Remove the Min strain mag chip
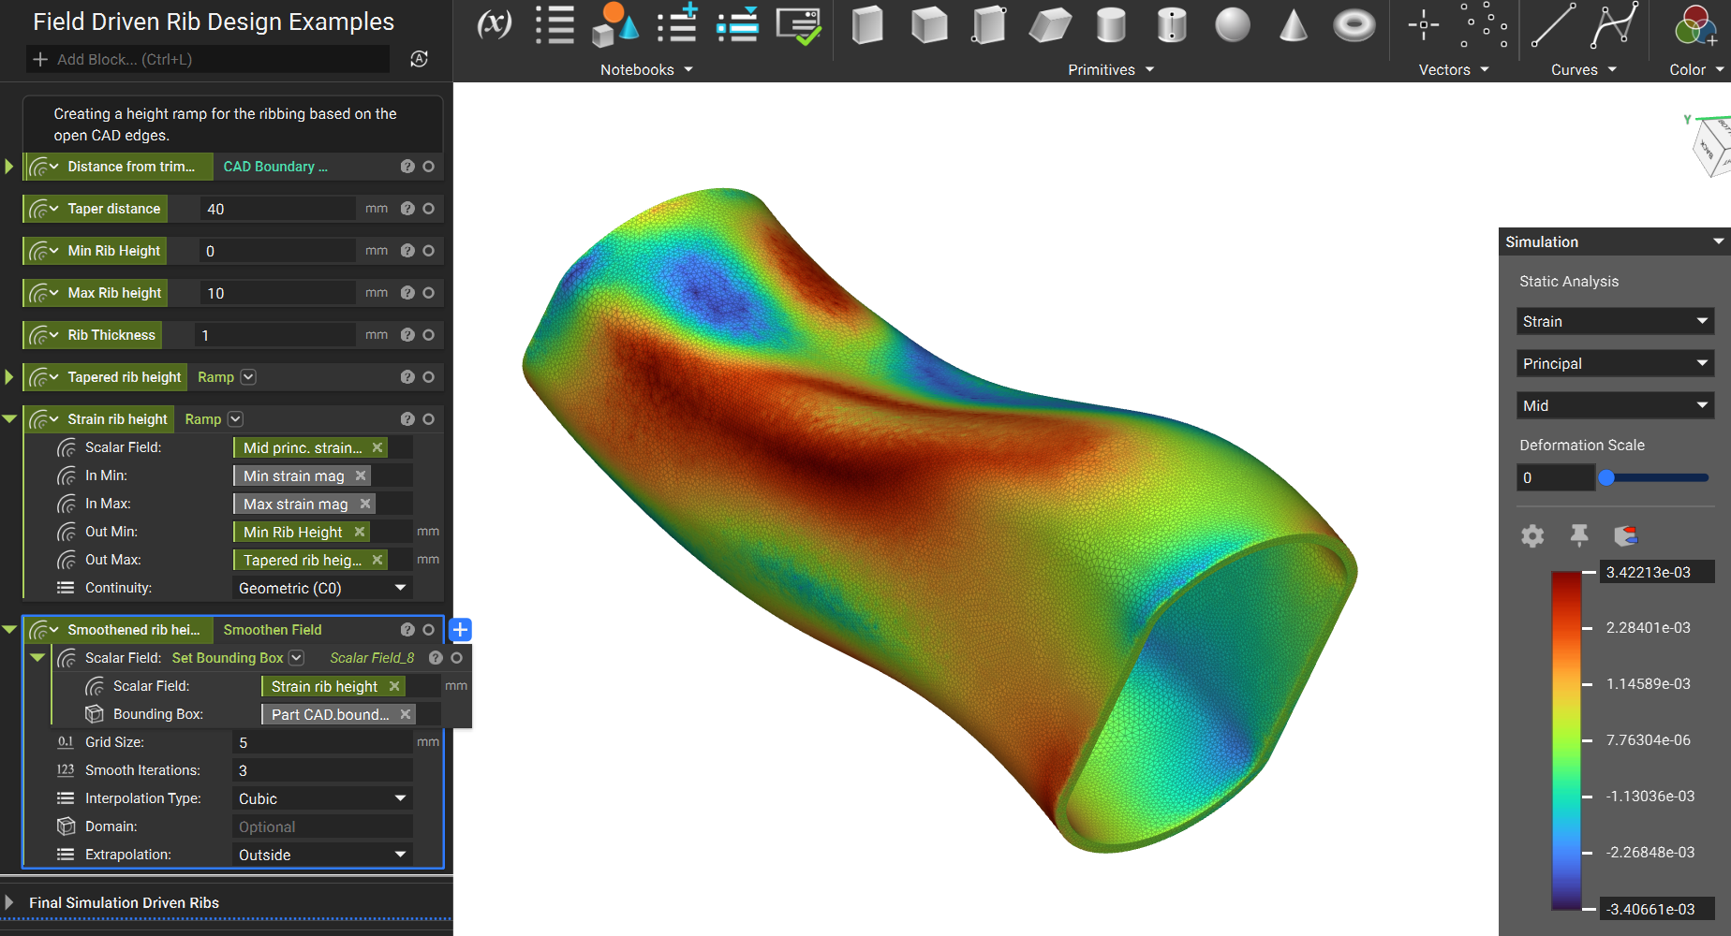This screenshot has height=936, width=1731. tap(361, 475)
